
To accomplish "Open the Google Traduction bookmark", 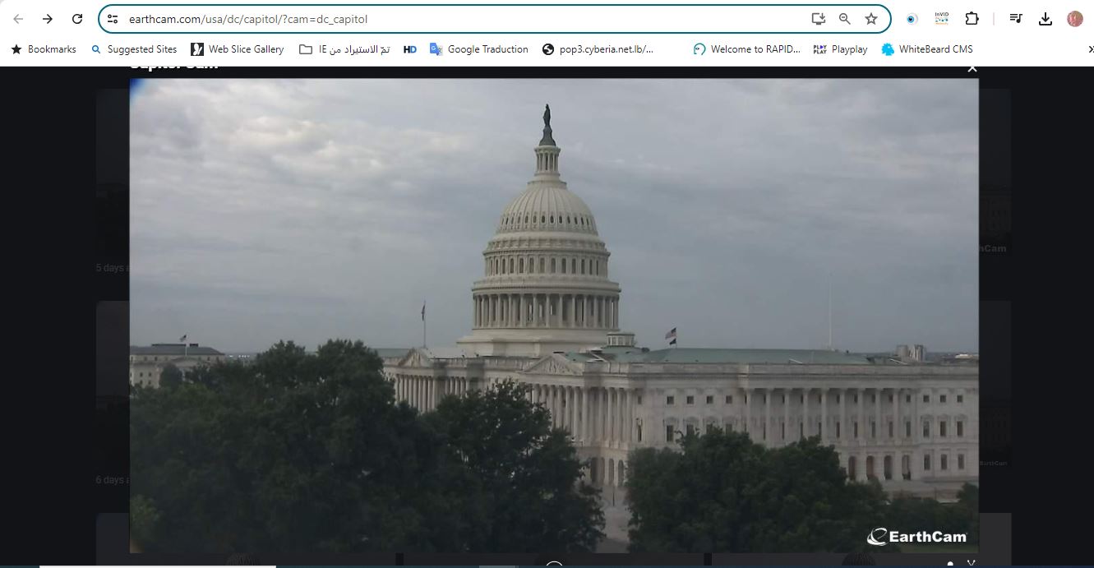I will [478, 49].
